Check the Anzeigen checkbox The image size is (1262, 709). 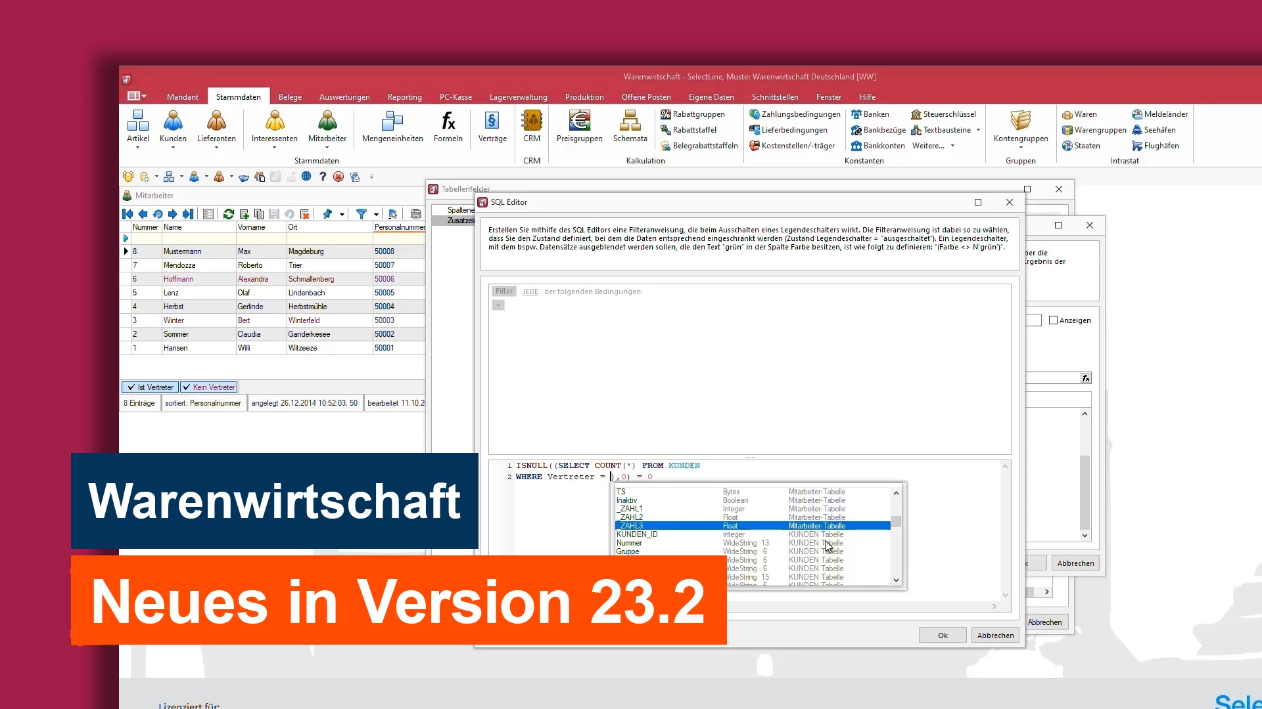point(1054,320)
